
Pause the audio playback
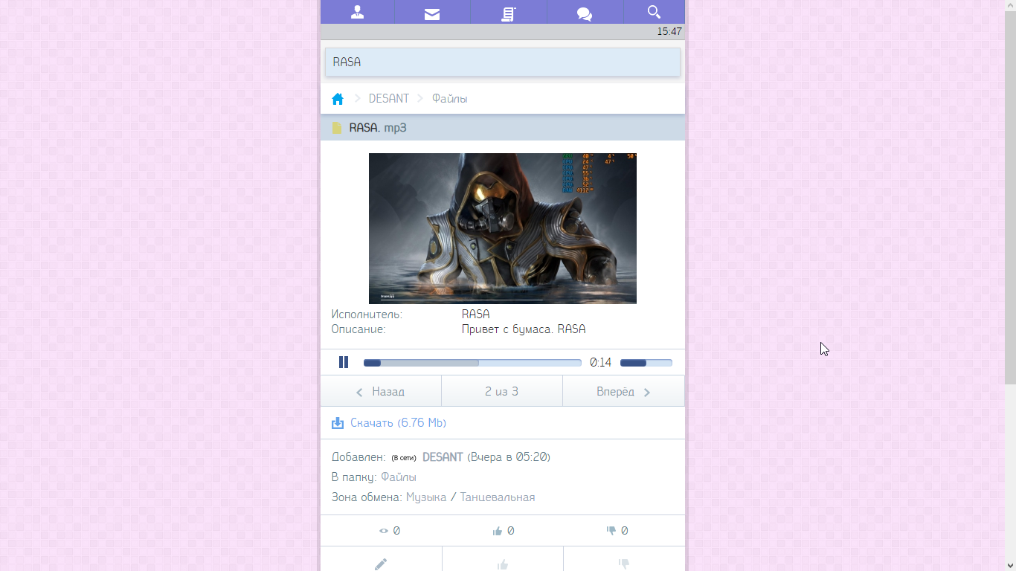coord(344,362)
